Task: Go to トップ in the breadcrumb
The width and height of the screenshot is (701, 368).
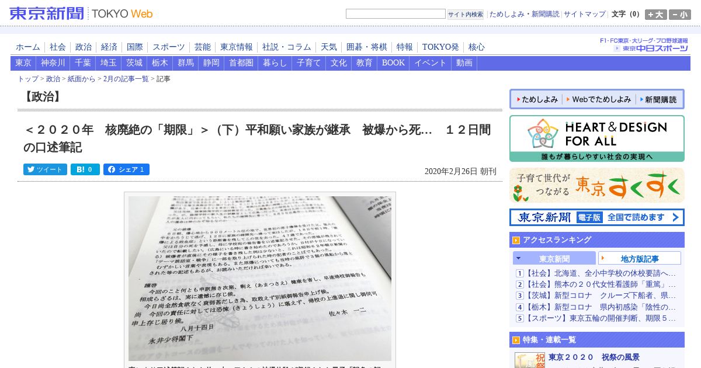Action: coord(28,79)
